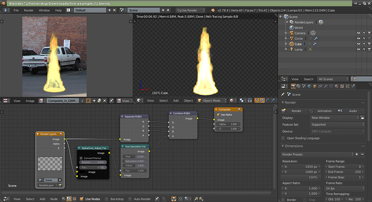Open the Window menu
The height and width of the screenshot is (202, 372).
(x=44, y=10)
